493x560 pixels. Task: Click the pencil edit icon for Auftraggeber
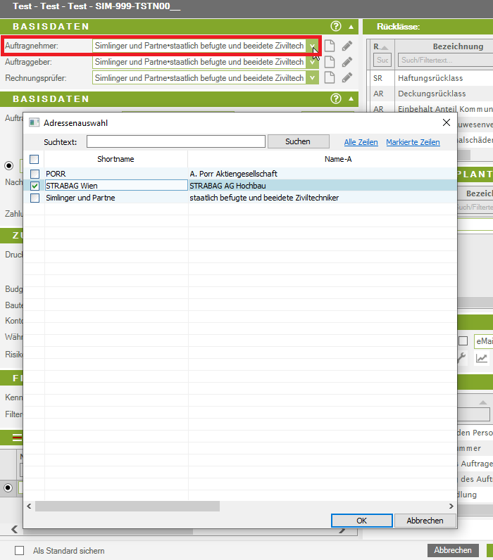tap(347, 62)
